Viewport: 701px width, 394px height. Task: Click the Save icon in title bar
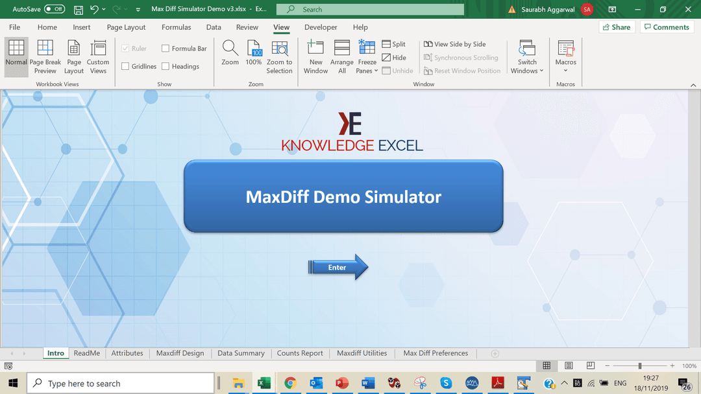click(78, 10)
